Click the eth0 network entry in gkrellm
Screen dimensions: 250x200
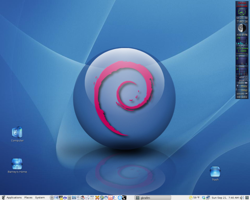point(242,77)
